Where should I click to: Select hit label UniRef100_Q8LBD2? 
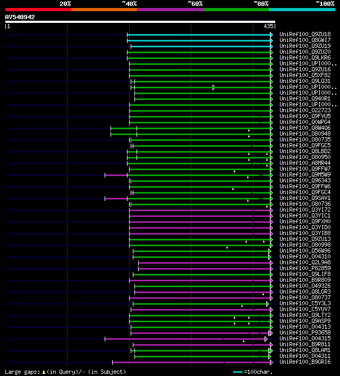[x=305, y=152]
